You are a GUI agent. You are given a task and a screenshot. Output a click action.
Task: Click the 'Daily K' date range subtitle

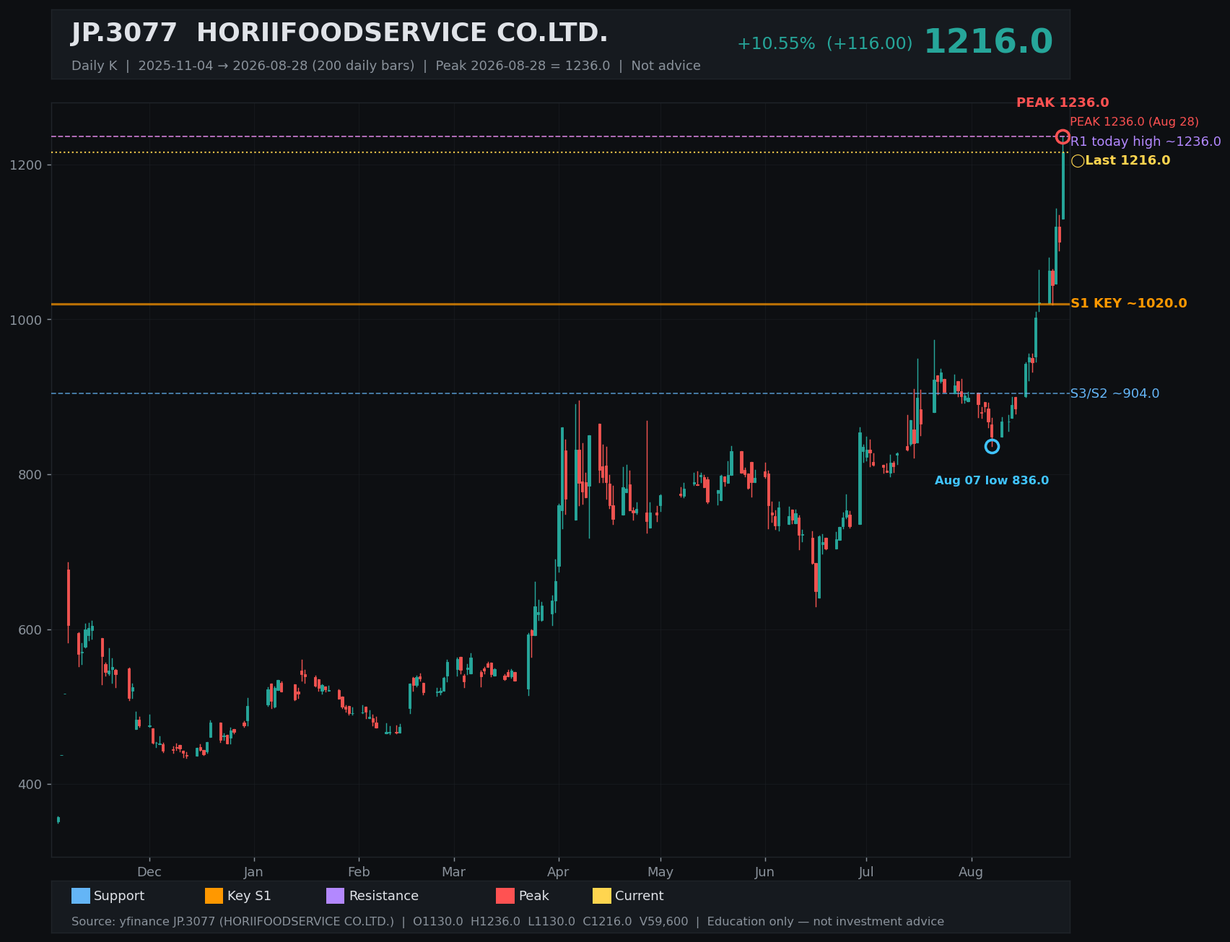[x=386, y=66]
